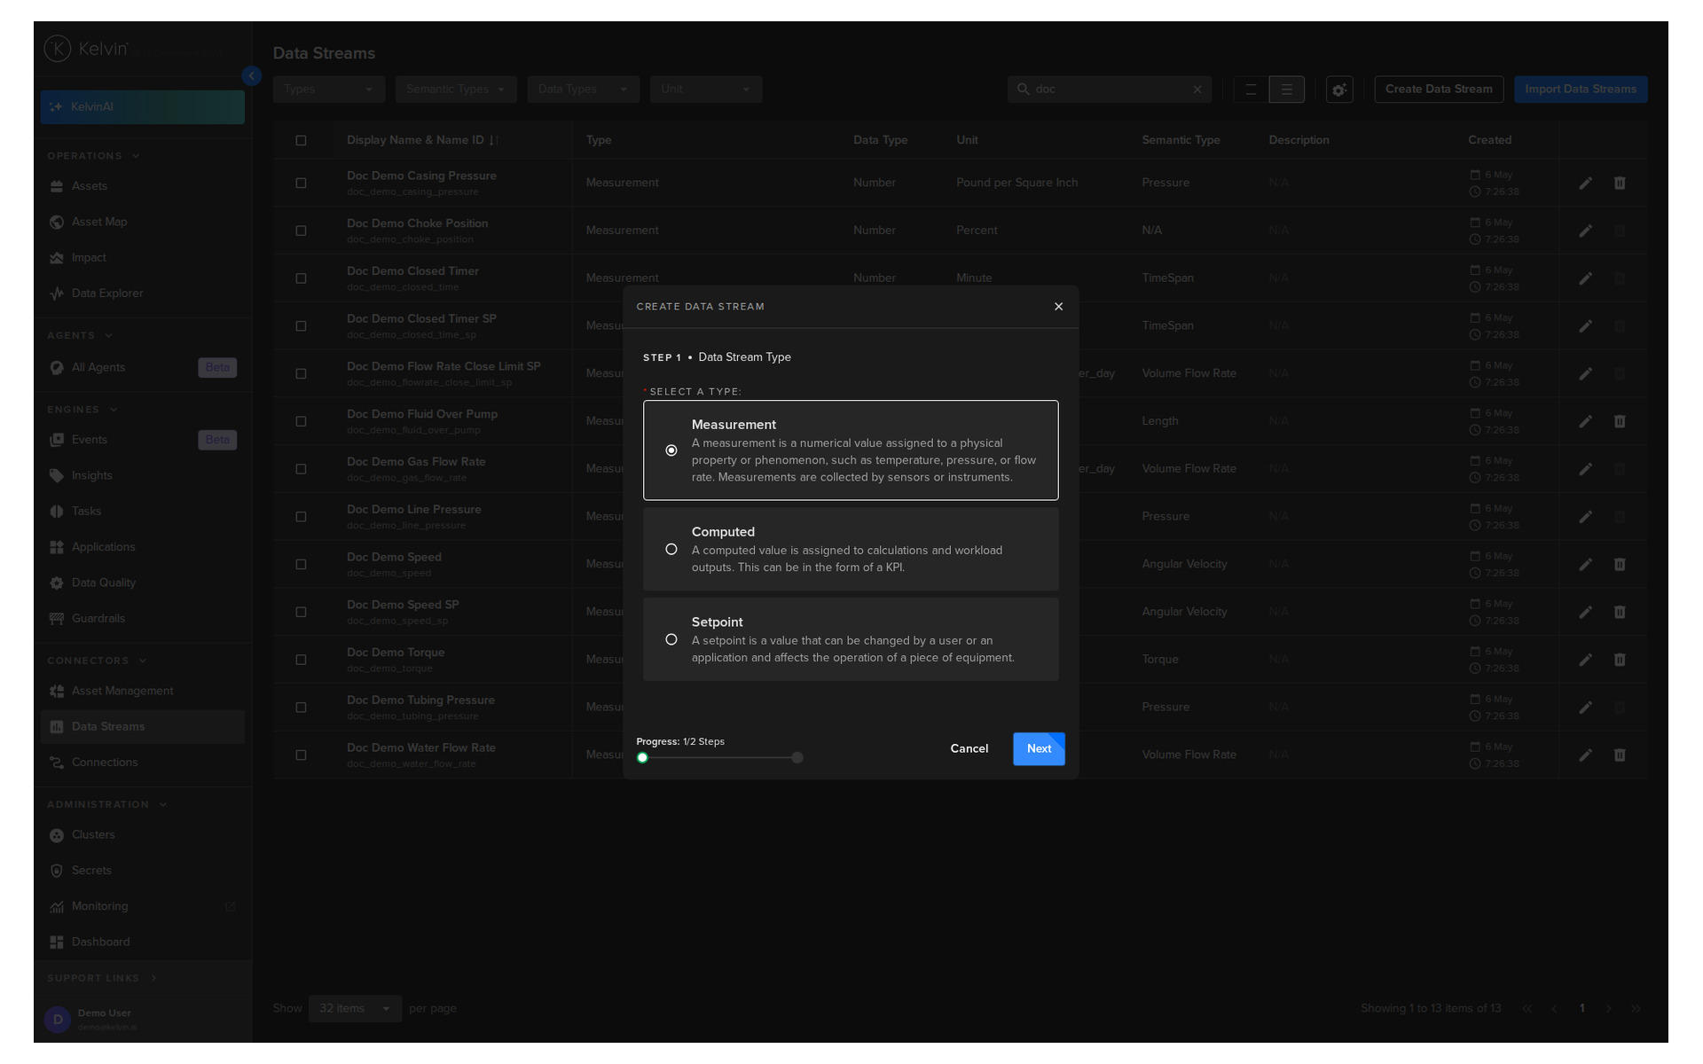Click the first progress step dot

pyautogui.click(x=642, y=758)
